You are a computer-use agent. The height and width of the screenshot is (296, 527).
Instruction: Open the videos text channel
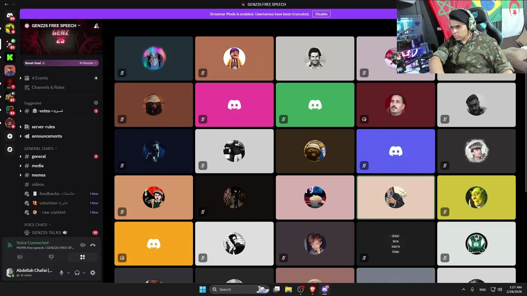pos(61,184)
